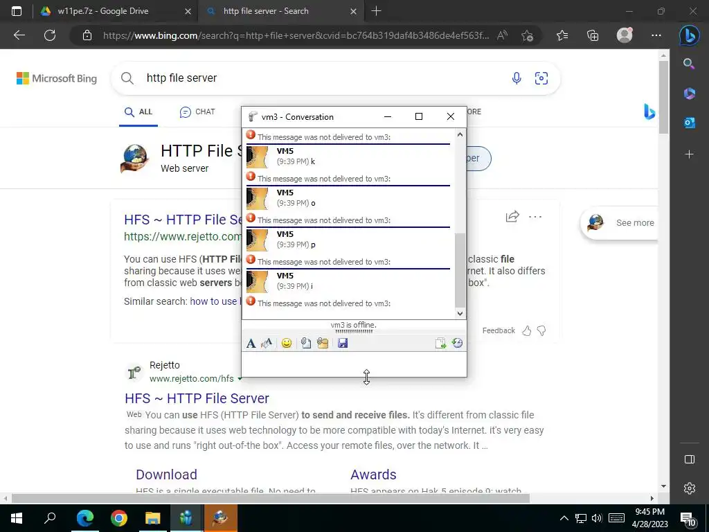Click the thumbs up feedback icon
This screenshot has height=532, width=709.
tap(527, 330)
